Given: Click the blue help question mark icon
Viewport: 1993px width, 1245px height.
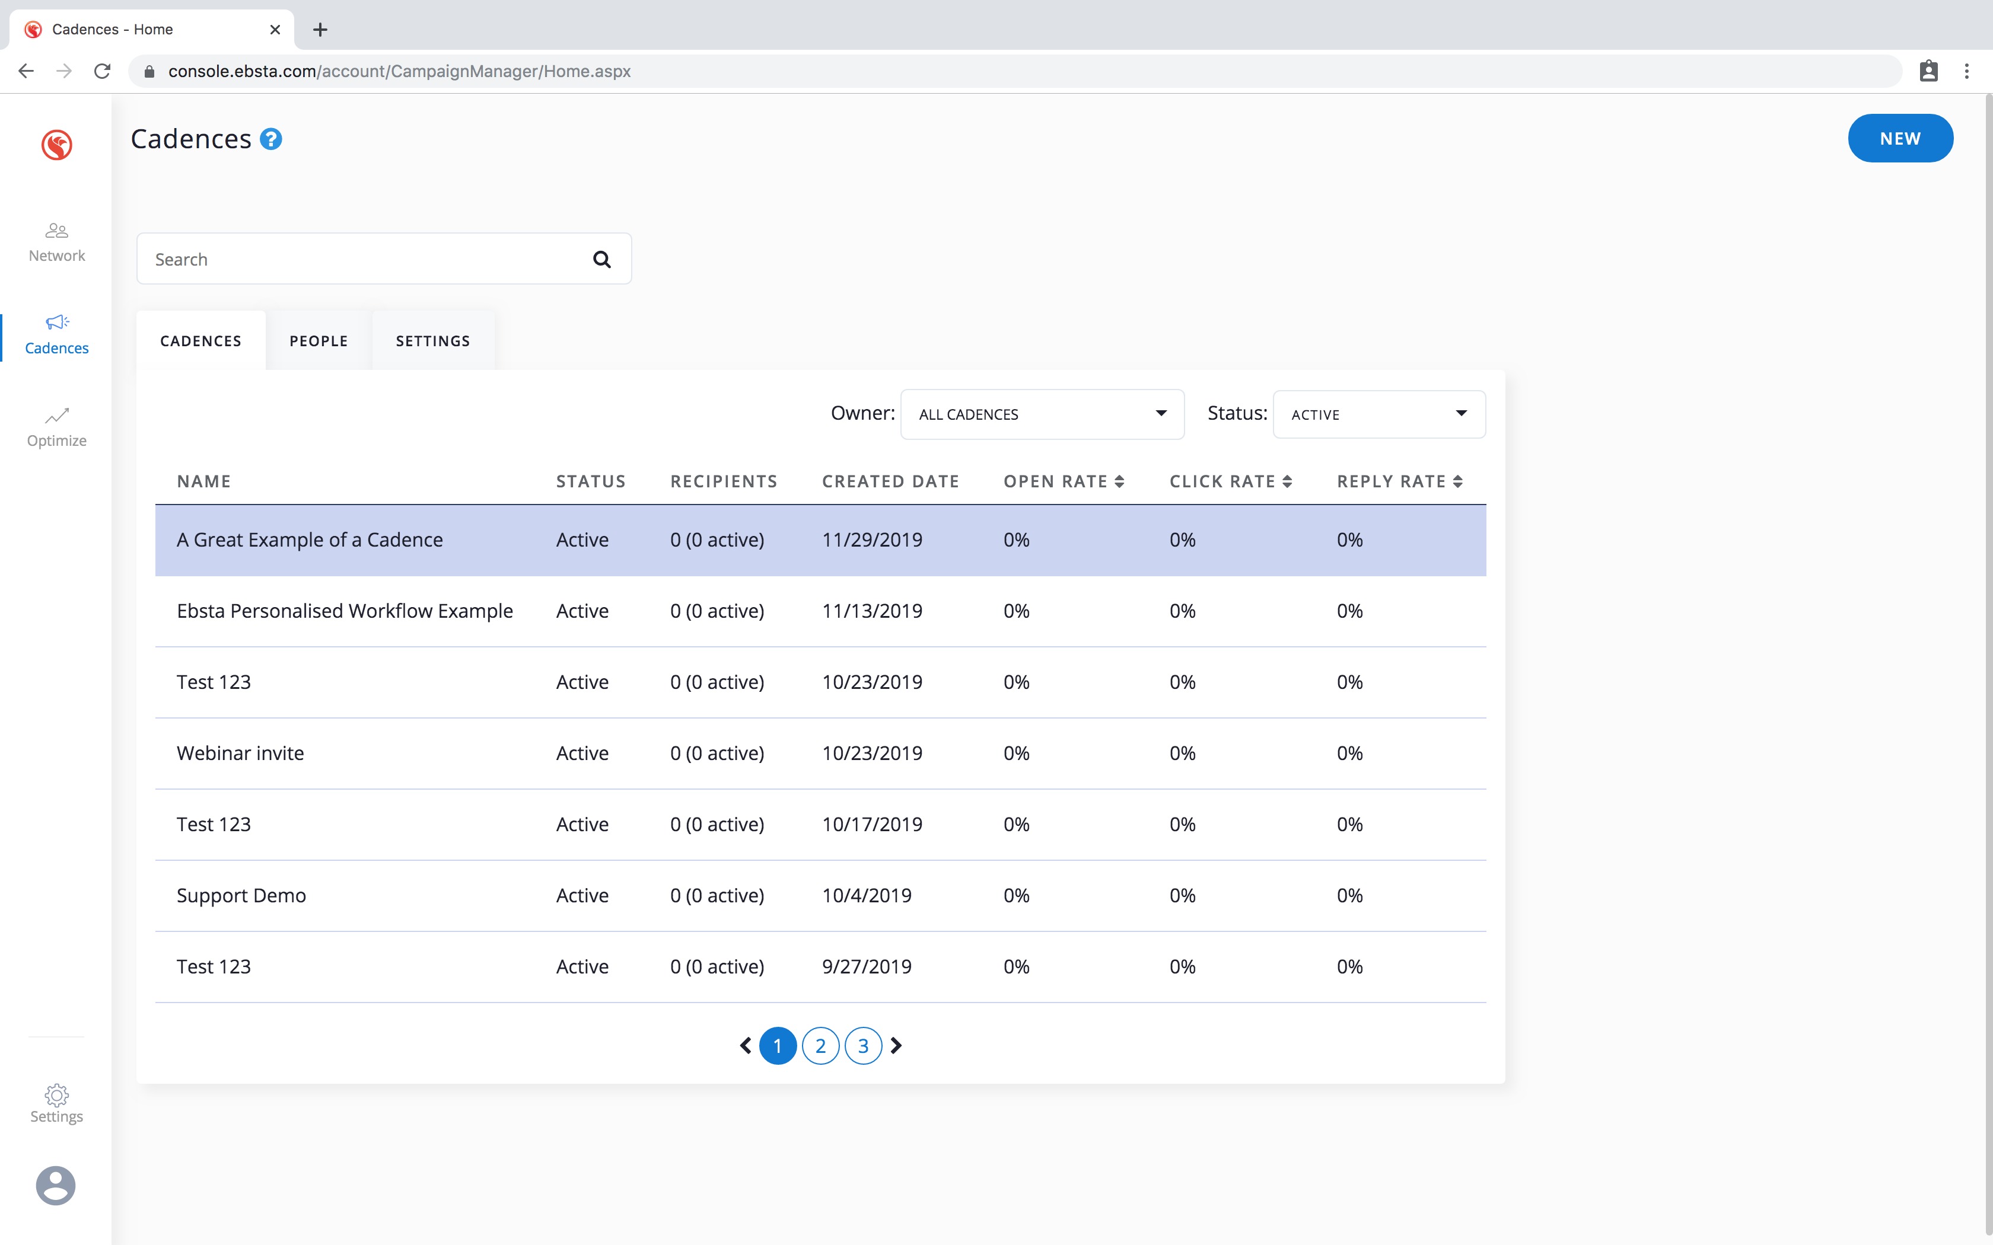Looking at the screenshot, I should 271,139.
